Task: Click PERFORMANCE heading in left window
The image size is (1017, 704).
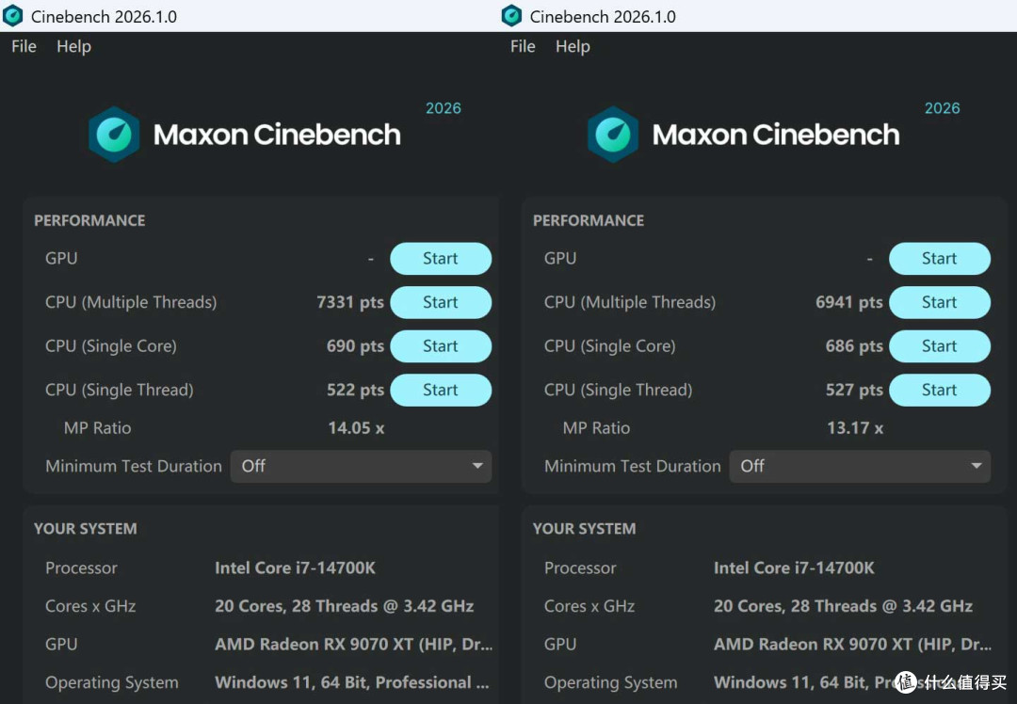Action: click(89, 221)
